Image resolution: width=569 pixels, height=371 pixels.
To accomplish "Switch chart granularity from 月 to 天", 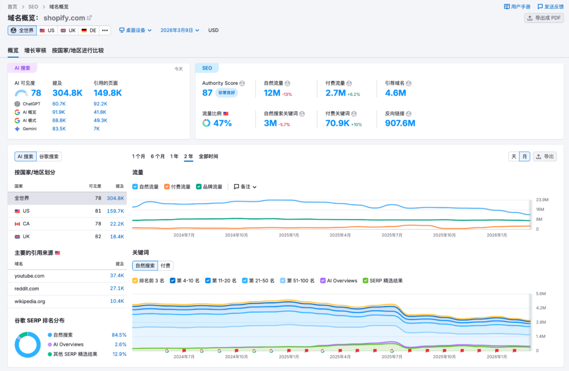I will (514, 156).
